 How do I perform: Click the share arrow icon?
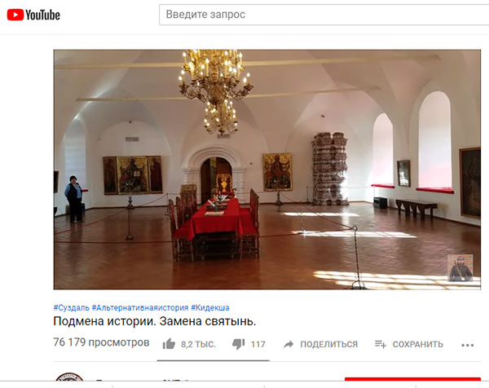point(289,344)
